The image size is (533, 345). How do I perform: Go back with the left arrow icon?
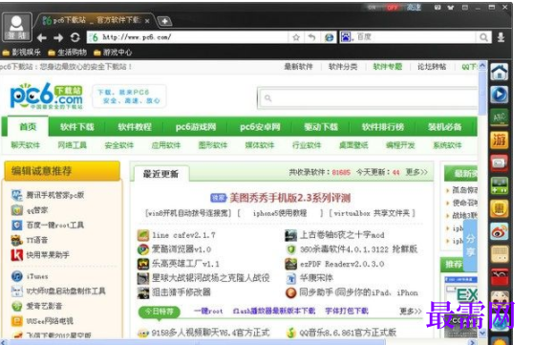pyautogui.click(x=42, y=38)
